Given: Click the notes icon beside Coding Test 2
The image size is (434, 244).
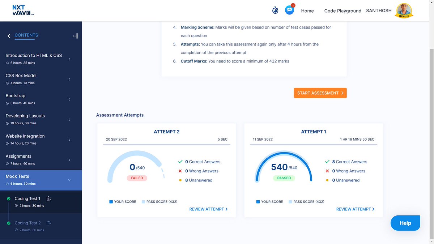Looking at the screenshot, I should coord(49,223).
